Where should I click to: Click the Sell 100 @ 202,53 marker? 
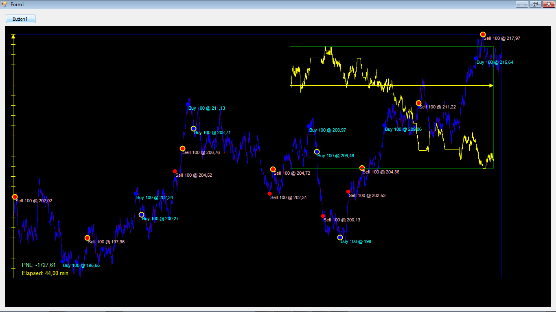pyautogui.click(x=348, y=192)
